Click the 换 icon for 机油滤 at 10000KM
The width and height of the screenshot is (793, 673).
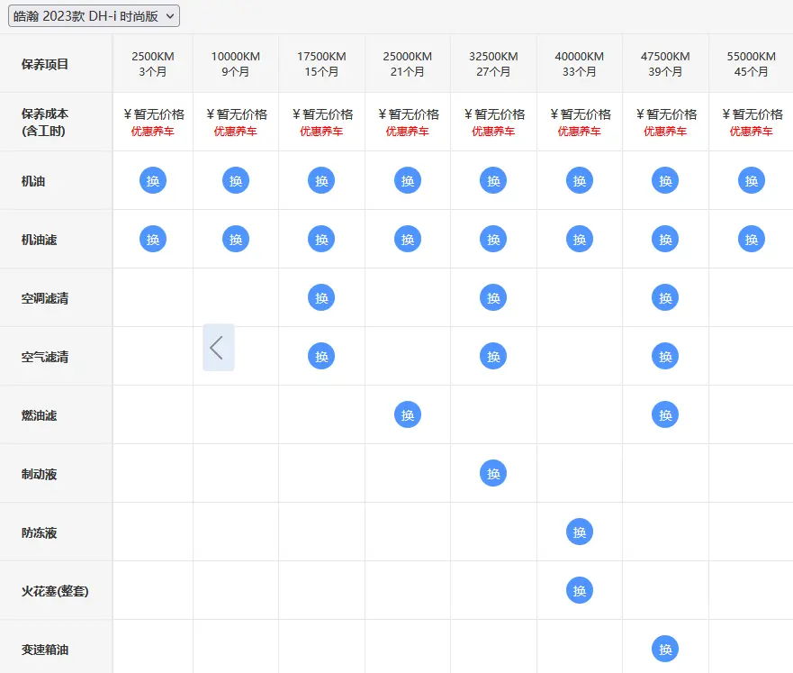(x=236, y=240)
